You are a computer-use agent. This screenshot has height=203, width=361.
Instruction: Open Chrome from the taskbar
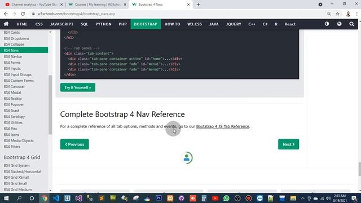45,198
